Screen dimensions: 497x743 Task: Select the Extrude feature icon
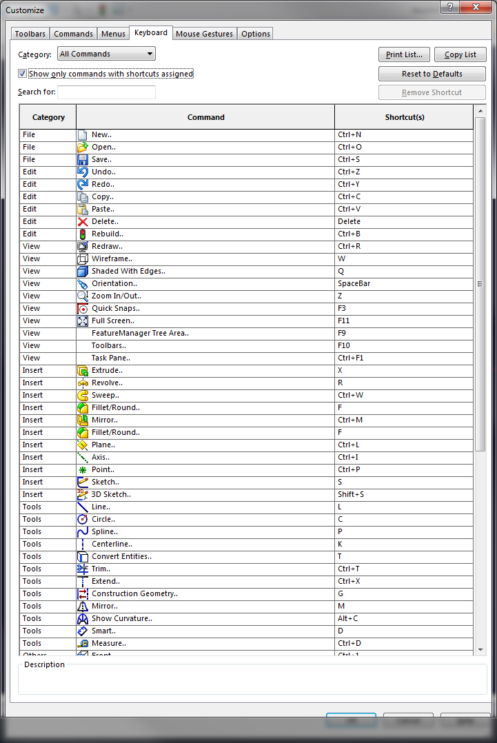[x=83, y=371]
